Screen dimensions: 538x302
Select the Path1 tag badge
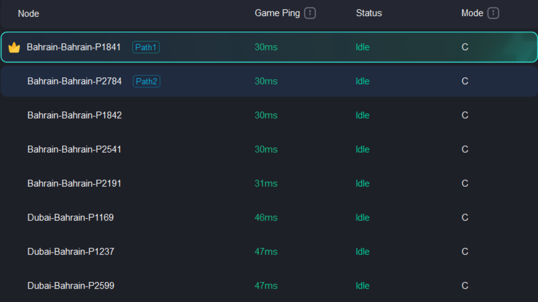point(146,47)
